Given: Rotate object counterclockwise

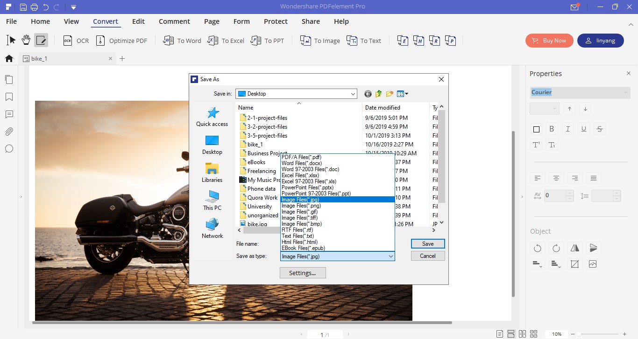Looking at the screenshot, I should point(538,248).
